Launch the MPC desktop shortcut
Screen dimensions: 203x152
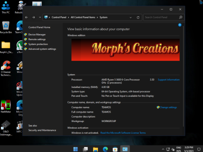(19, 127)
